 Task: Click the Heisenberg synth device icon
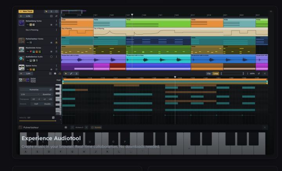(22, 23)
